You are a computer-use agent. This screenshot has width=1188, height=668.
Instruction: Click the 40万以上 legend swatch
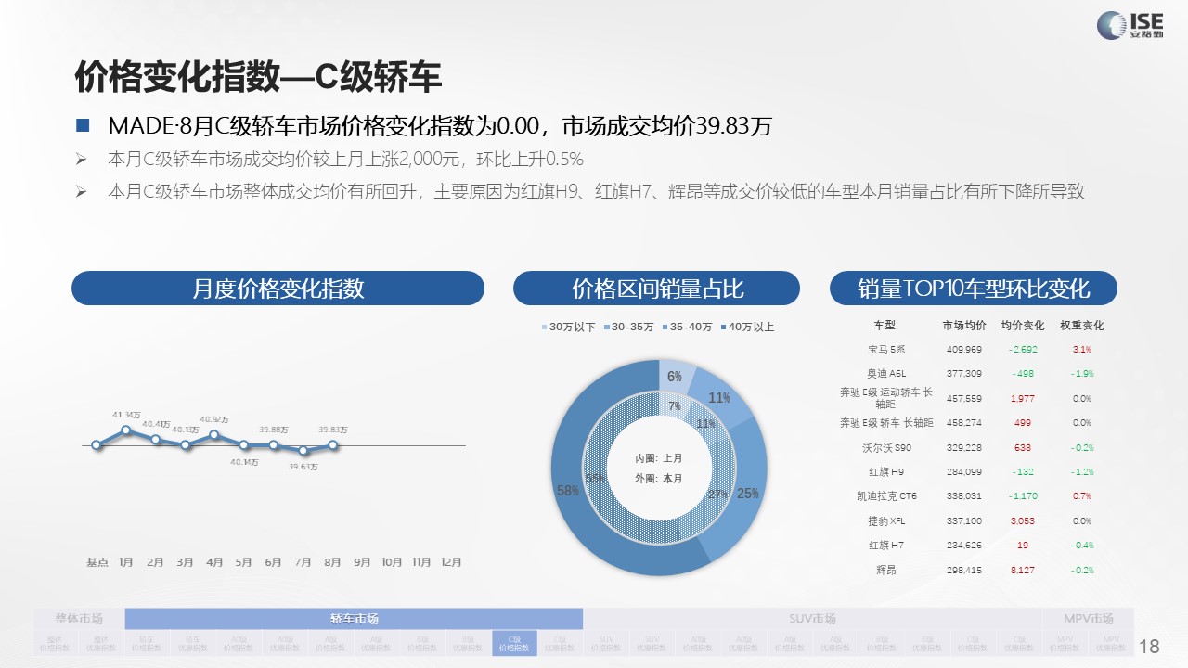724,328
